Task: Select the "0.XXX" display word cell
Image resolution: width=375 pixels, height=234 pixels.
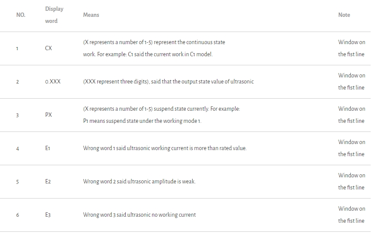Action: click(53, 82)
